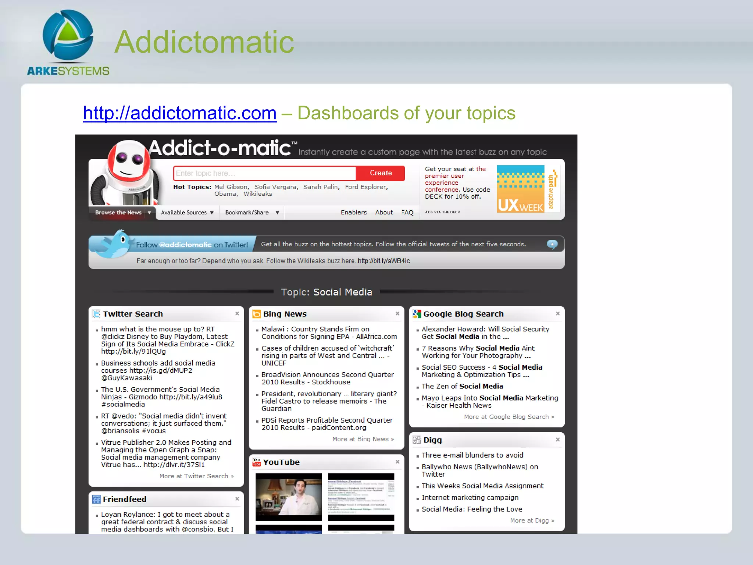753x565 pixels.
Task: Close the Digg panel
Action: point(558,440)
